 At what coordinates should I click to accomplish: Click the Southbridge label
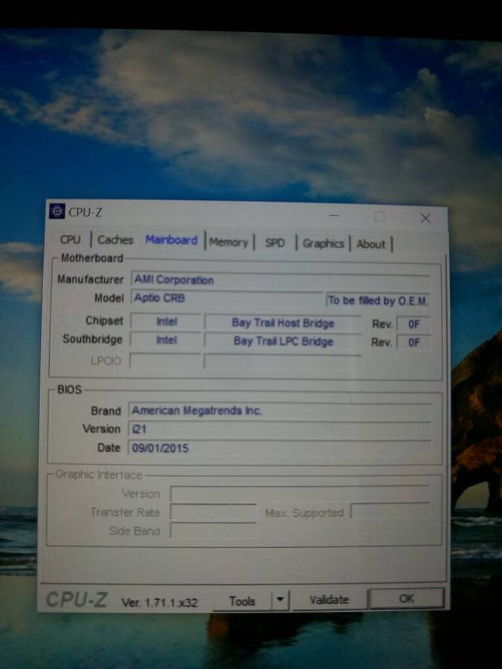click(x=92, y=339)
